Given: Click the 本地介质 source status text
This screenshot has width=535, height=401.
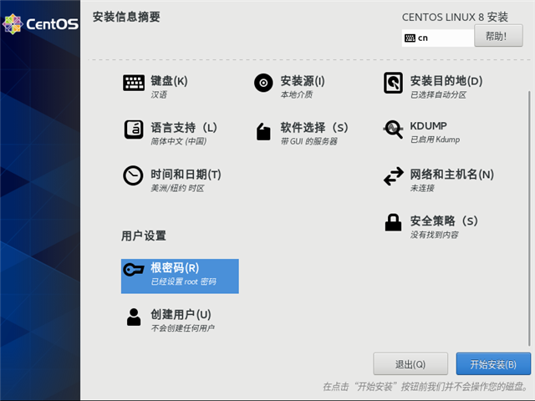Looking at the screenshot, I should click(x=297, y=94).
